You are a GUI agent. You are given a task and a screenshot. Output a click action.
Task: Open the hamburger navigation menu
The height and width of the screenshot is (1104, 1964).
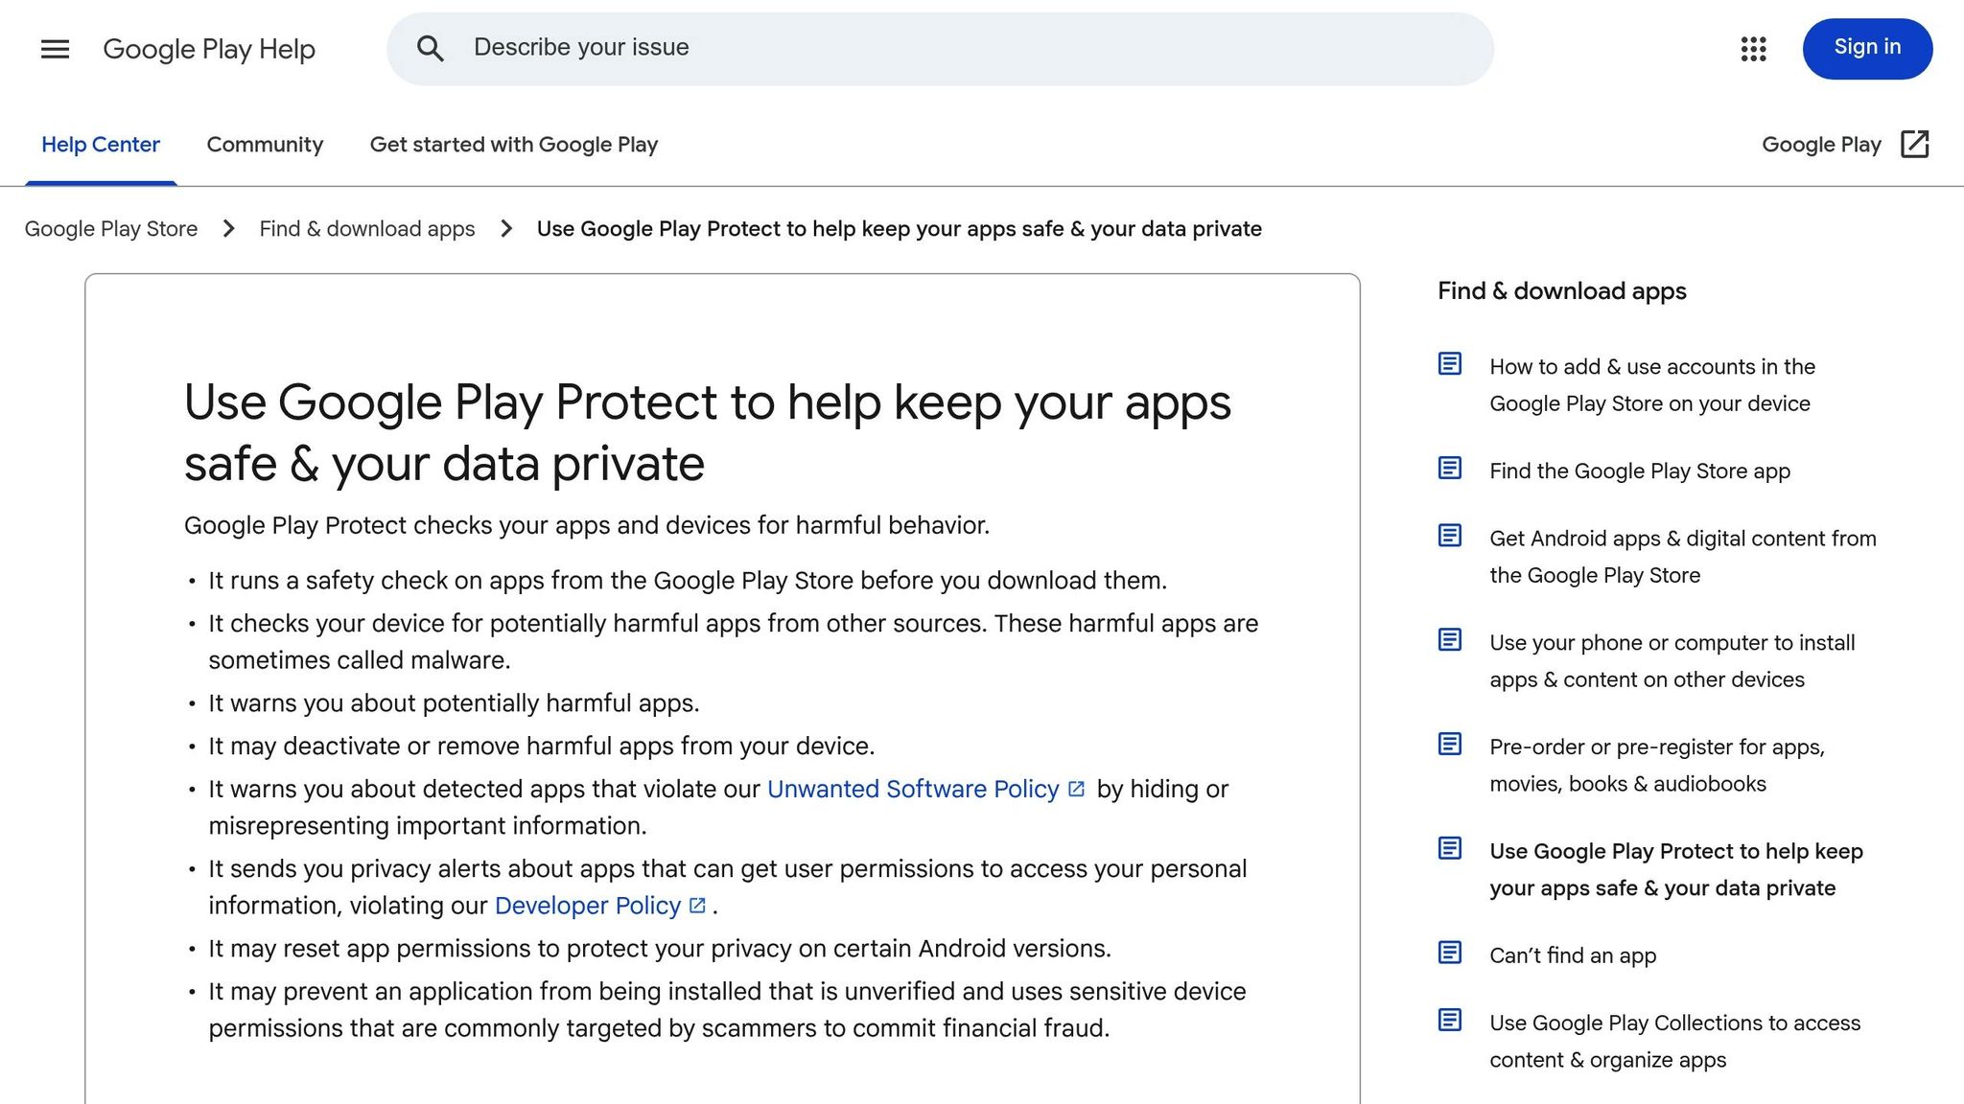(x=54, y=49)
